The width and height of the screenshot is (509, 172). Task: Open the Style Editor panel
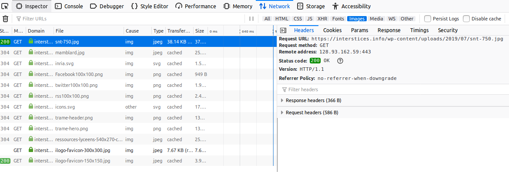(x=150, y=6)
